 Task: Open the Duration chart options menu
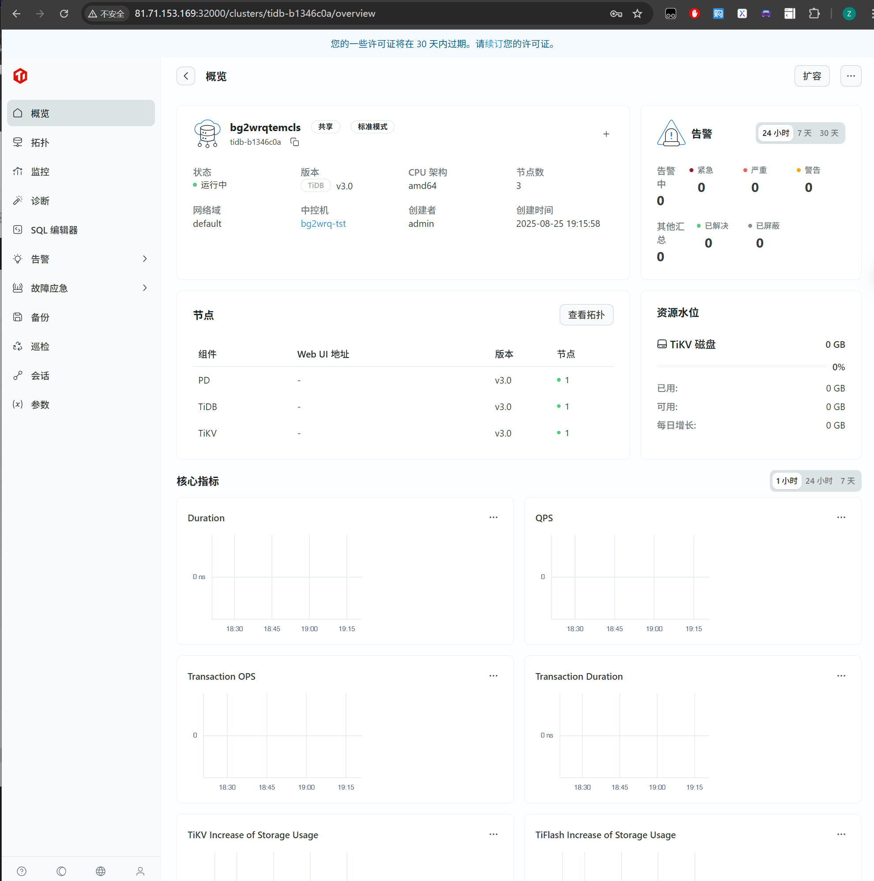coord(494,517)
